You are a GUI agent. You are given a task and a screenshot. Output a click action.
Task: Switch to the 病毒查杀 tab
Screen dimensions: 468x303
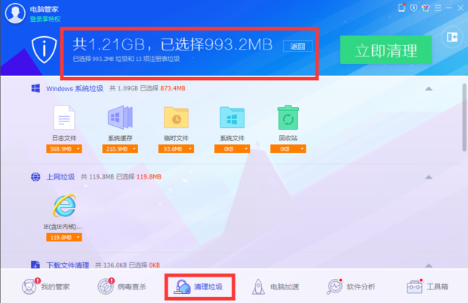[x=122, y=287]
